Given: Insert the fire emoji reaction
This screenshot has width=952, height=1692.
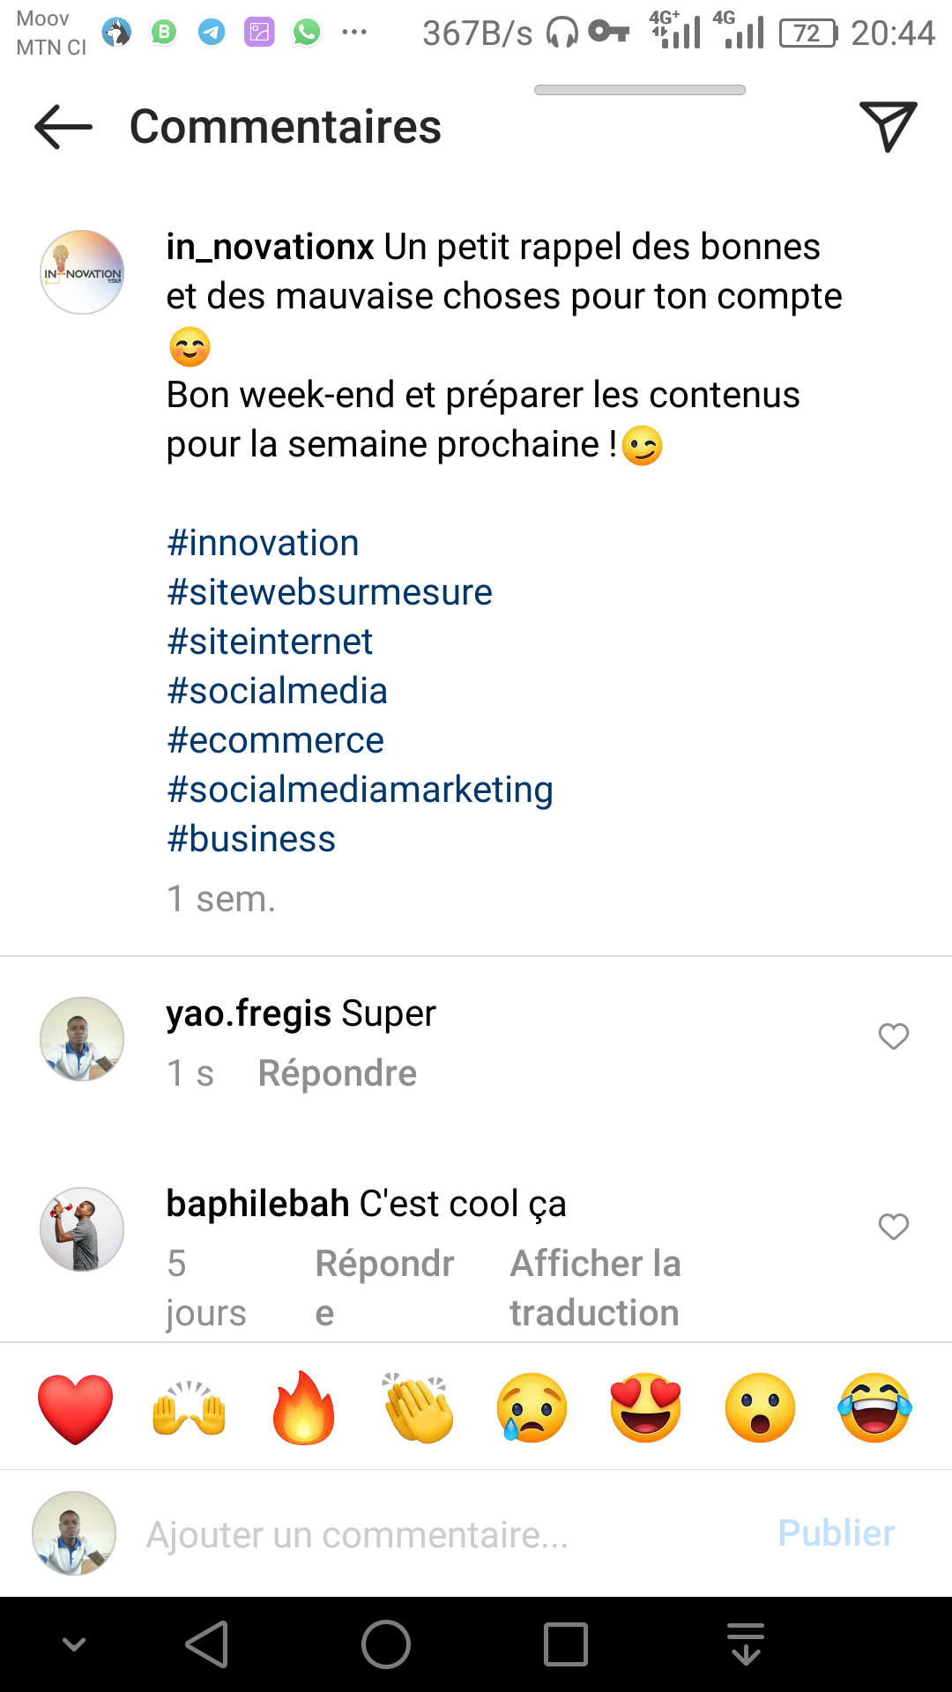Looking at the screenshot, I should click(x=304, y=1408).
